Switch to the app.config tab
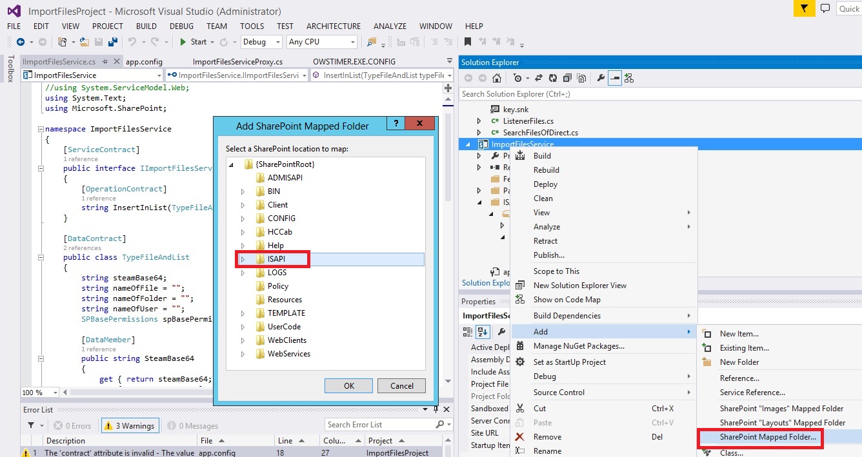The height and width of the screenshot is (457, 862). click(144, 62)
